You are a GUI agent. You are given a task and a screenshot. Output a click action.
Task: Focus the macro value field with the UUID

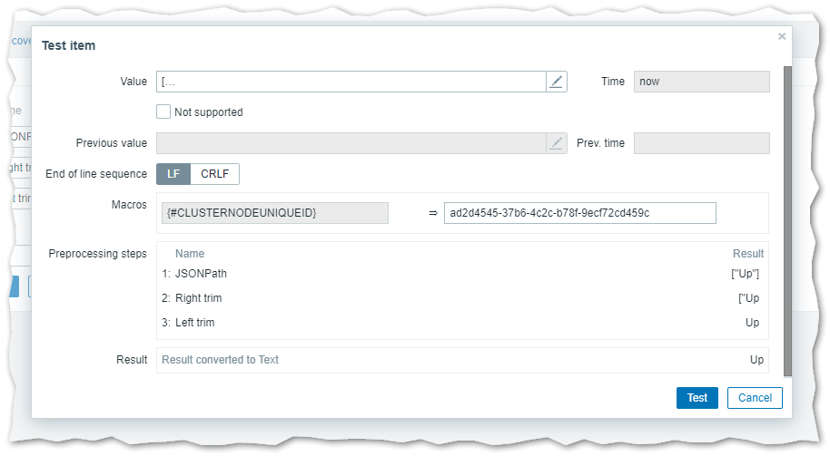tap(579, 213)
